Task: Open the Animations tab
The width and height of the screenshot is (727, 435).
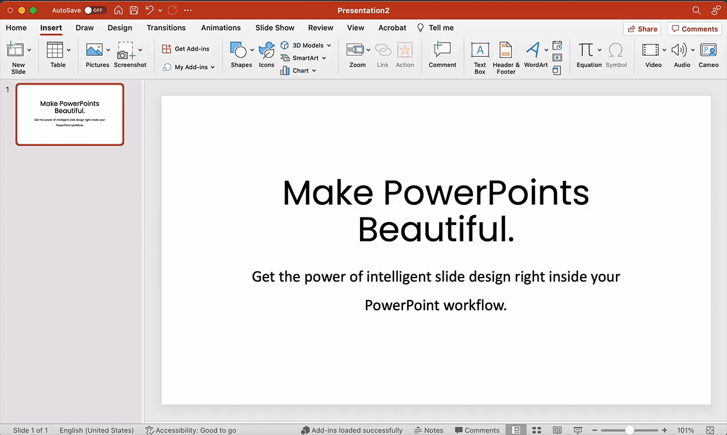Action: click(x=220, y=27)
